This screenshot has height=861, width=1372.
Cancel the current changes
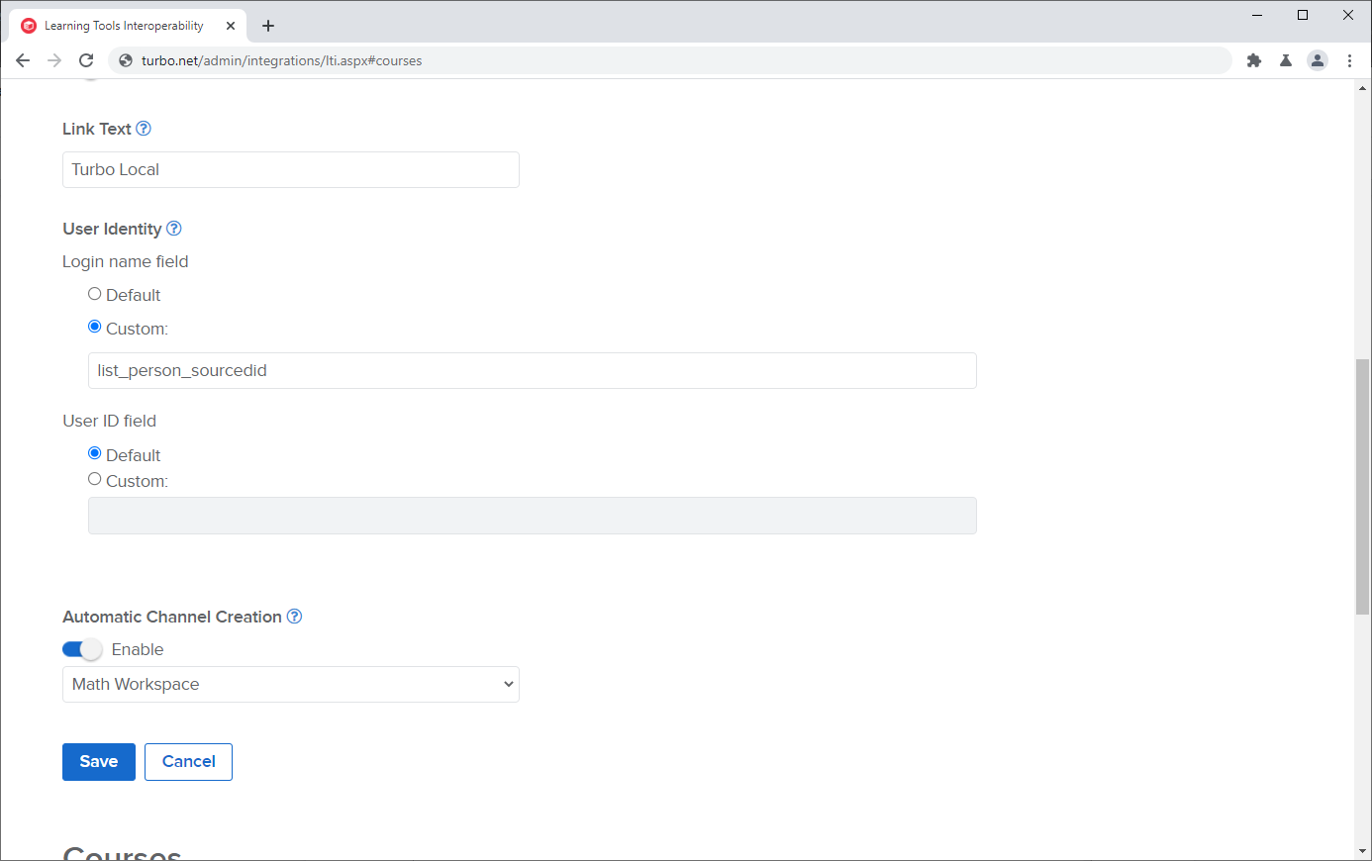pyautogui.click(x=188, y=761)
